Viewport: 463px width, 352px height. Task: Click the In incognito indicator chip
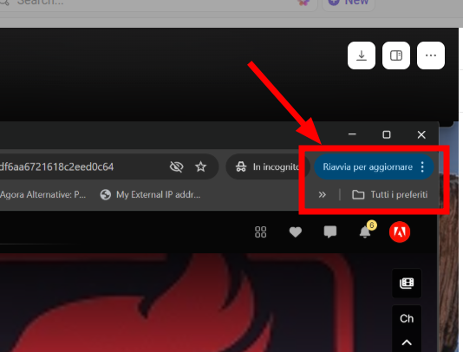(x=268, y=166)
